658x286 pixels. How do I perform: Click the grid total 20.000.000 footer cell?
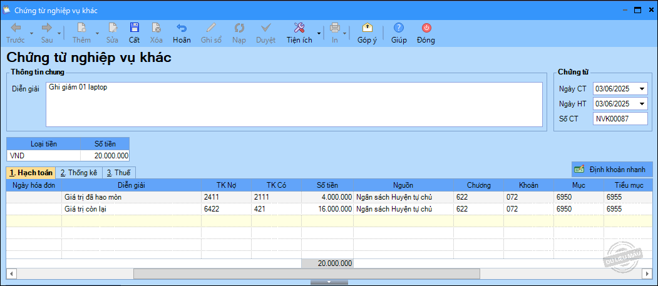[x=327, y=263]
